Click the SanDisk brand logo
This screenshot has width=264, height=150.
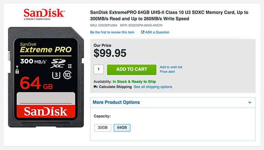coord(44,14)
